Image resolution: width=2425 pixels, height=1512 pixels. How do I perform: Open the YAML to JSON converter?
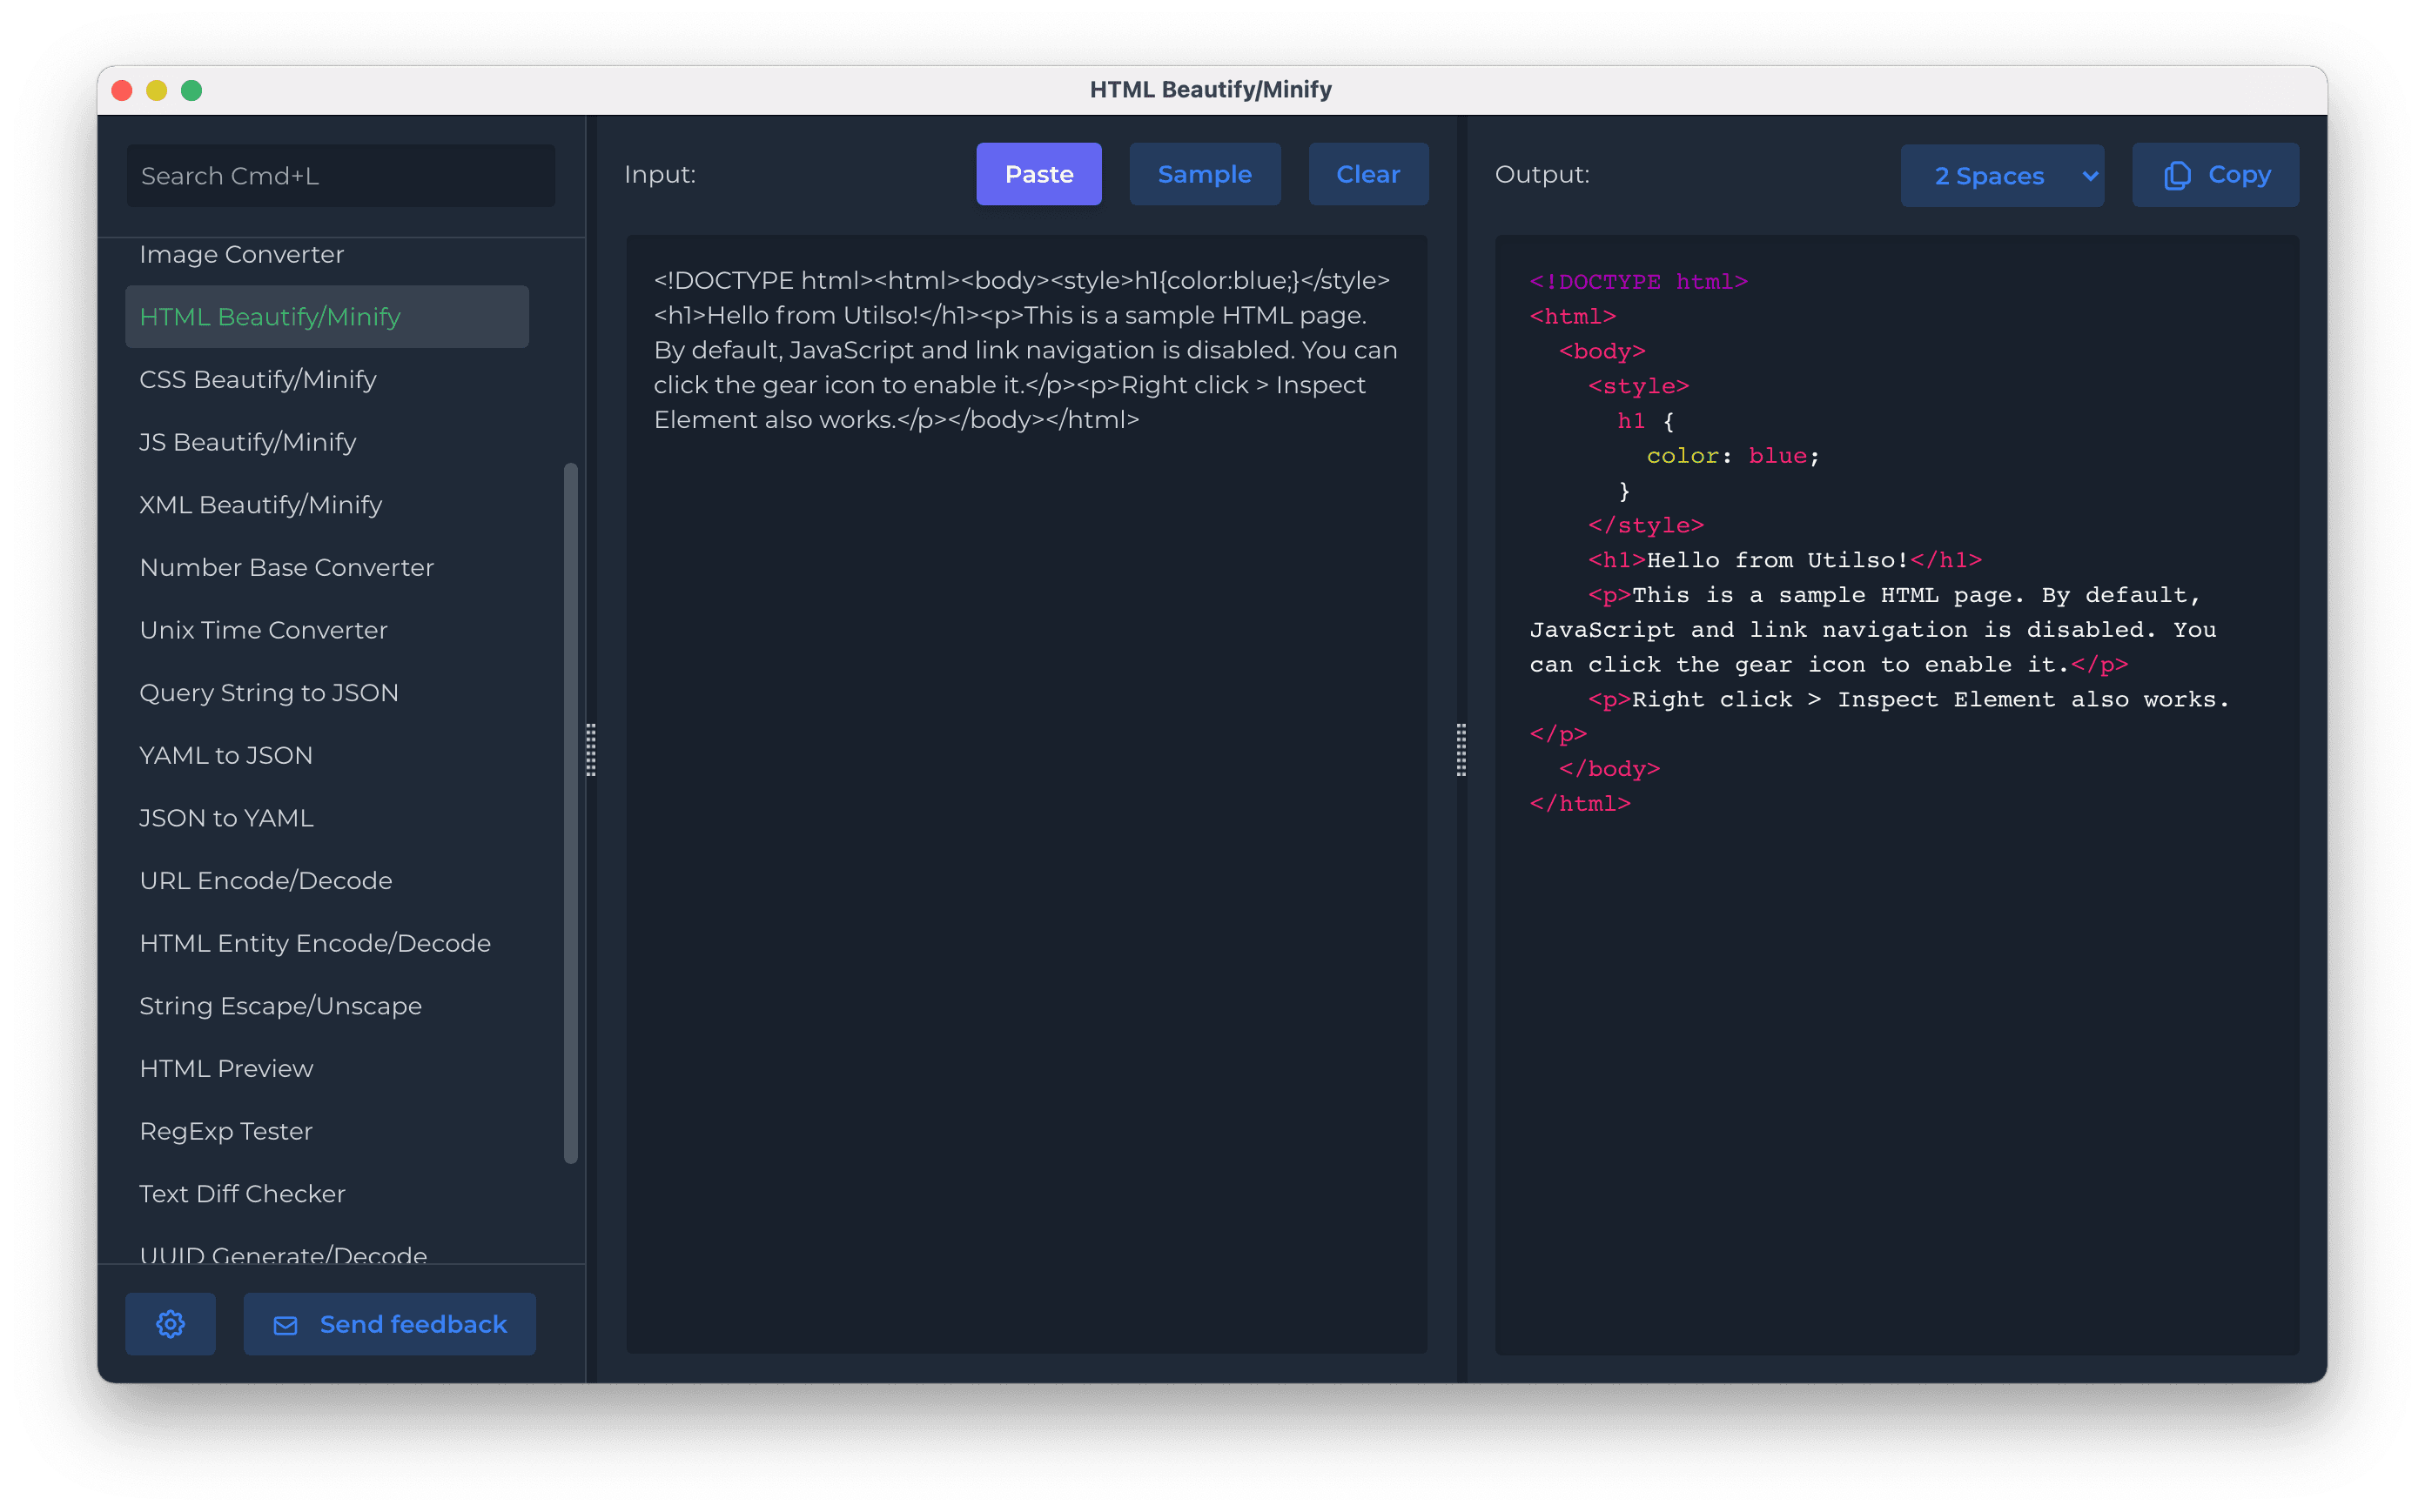click(226, 755)
